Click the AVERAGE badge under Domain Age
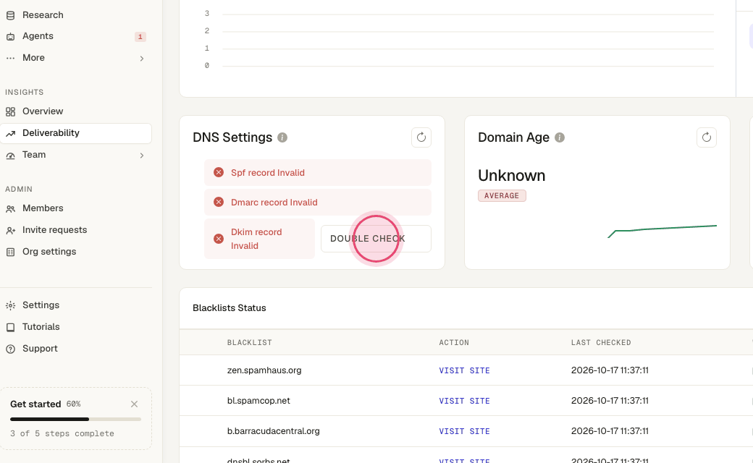Viewport: 753px width, 463px height. (x=502, y=196)
